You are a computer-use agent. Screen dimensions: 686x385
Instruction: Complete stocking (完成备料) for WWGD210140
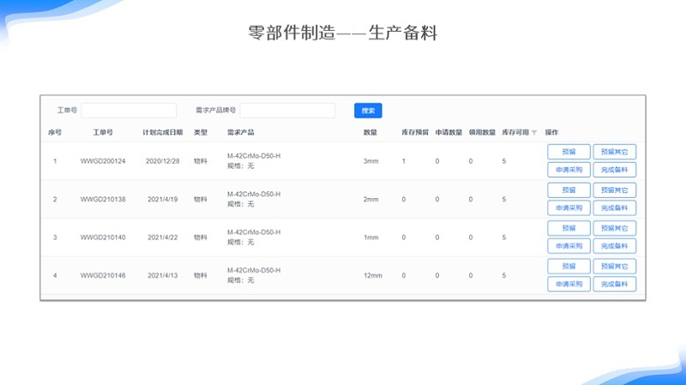614,246
